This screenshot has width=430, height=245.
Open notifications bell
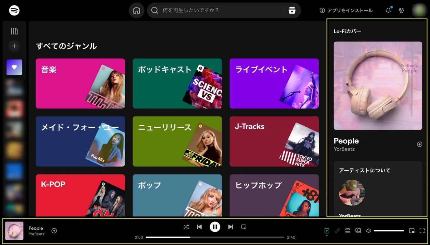388,10
